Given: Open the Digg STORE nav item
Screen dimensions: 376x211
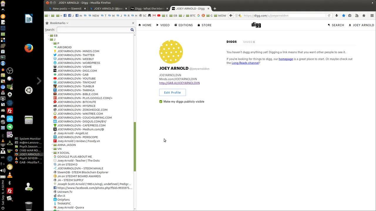Looking at the screenshot, I should tap(205, 25).
